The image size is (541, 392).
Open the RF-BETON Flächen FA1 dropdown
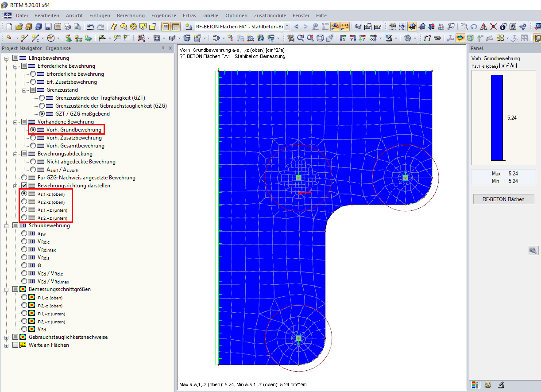287,27
